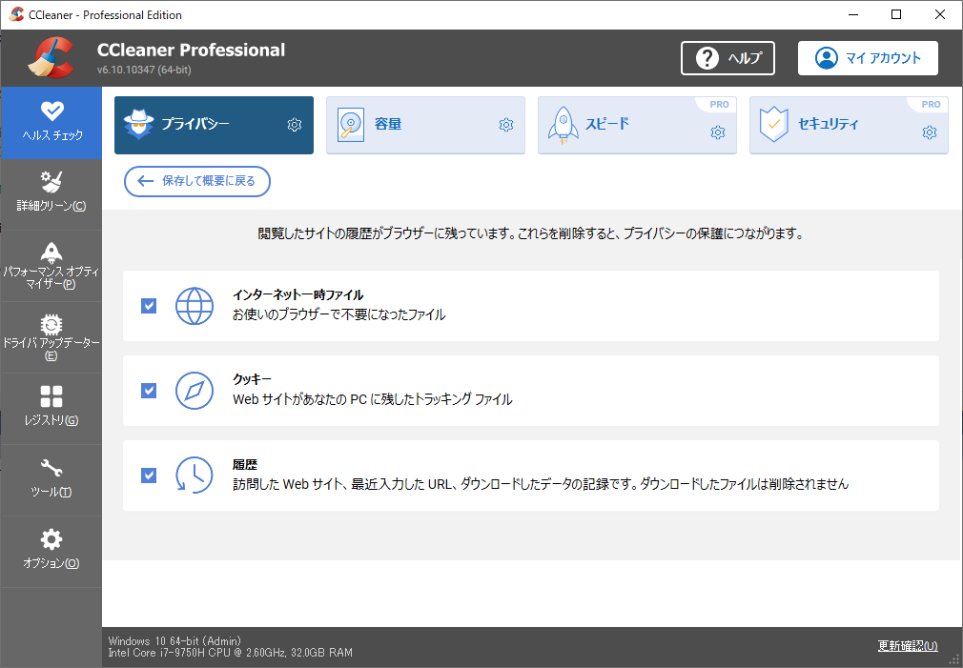Open the ツール section
Viewport: 963px width, 668px height.
point(51,480)
